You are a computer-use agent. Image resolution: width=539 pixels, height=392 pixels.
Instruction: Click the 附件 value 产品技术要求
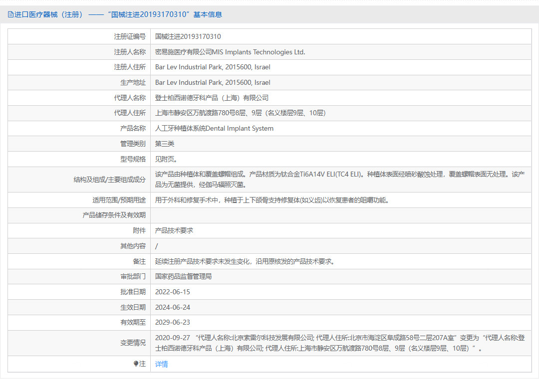174,230
